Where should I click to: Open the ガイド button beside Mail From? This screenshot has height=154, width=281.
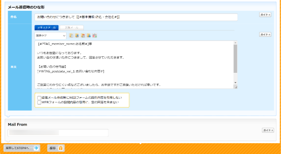(x=268, y=130)
